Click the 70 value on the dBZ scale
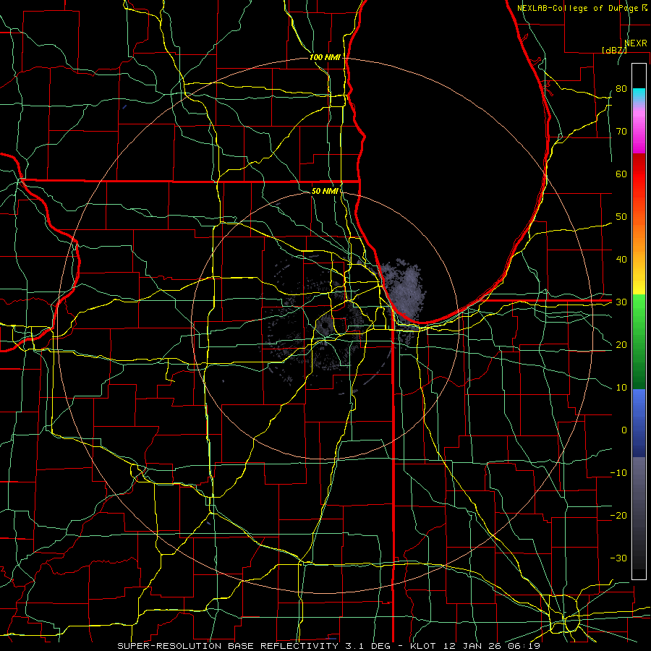The image size is (651, 651). (x=621, y=132)
